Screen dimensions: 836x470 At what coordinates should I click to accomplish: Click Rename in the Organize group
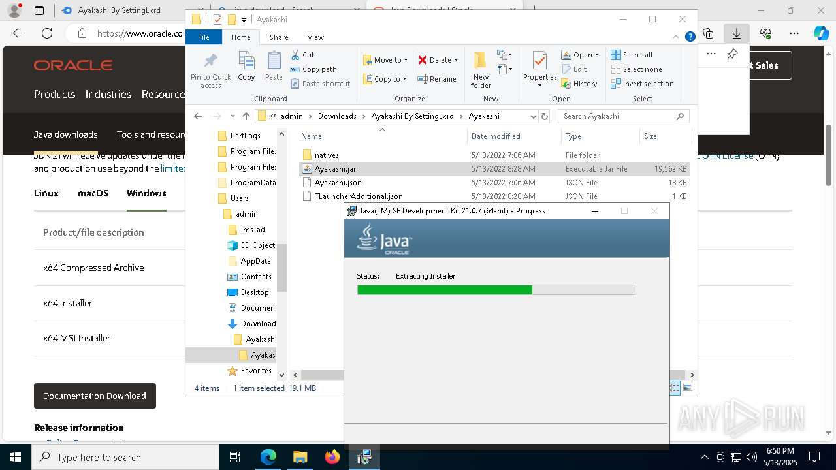tap(437, 79)
